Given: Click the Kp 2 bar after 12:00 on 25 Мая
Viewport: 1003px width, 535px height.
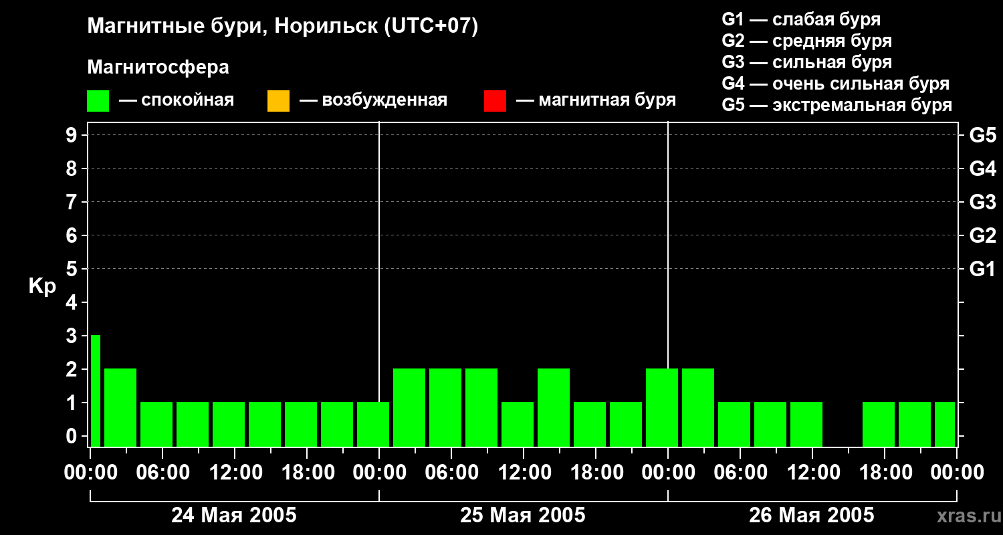Looking at the screenshot, I should (554, 407).
